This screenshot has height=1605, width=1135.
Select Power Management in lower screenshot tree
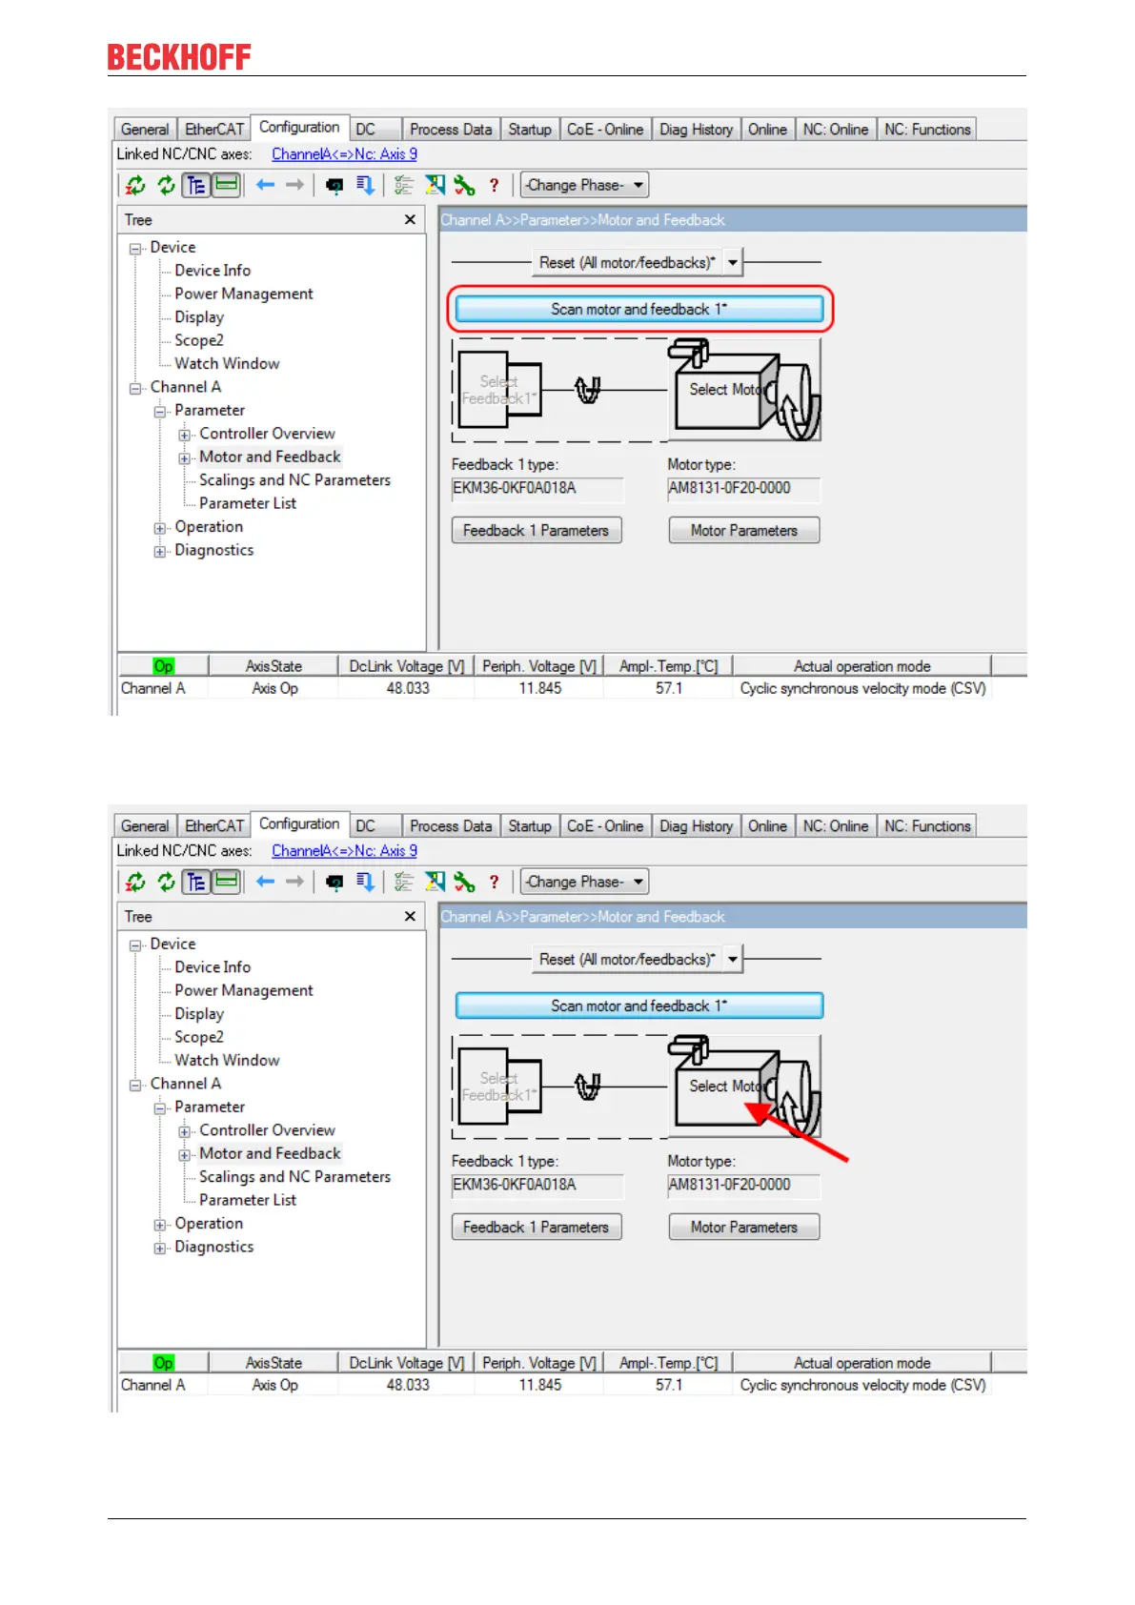tap(244, 990)
